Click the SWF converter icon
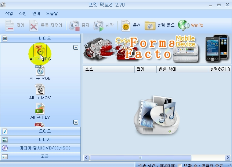232x167 pixels. pyautogui.click(x=40, y=125)
